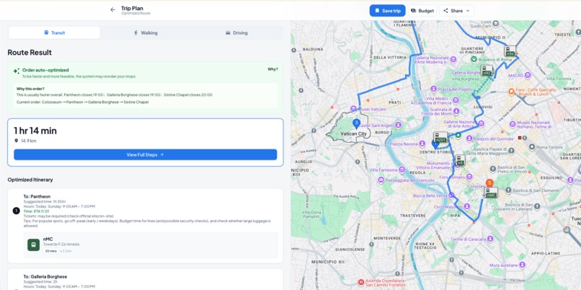Viewport: 581px width, 290px height.
Task: Switch to the Transit tab
Action: click(x=54, y=32)
